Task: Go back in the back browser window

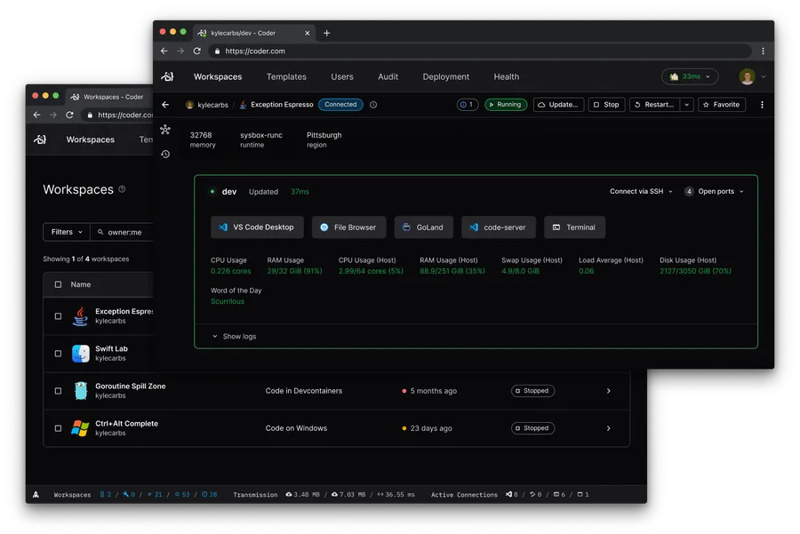Action: coord(36,115)
